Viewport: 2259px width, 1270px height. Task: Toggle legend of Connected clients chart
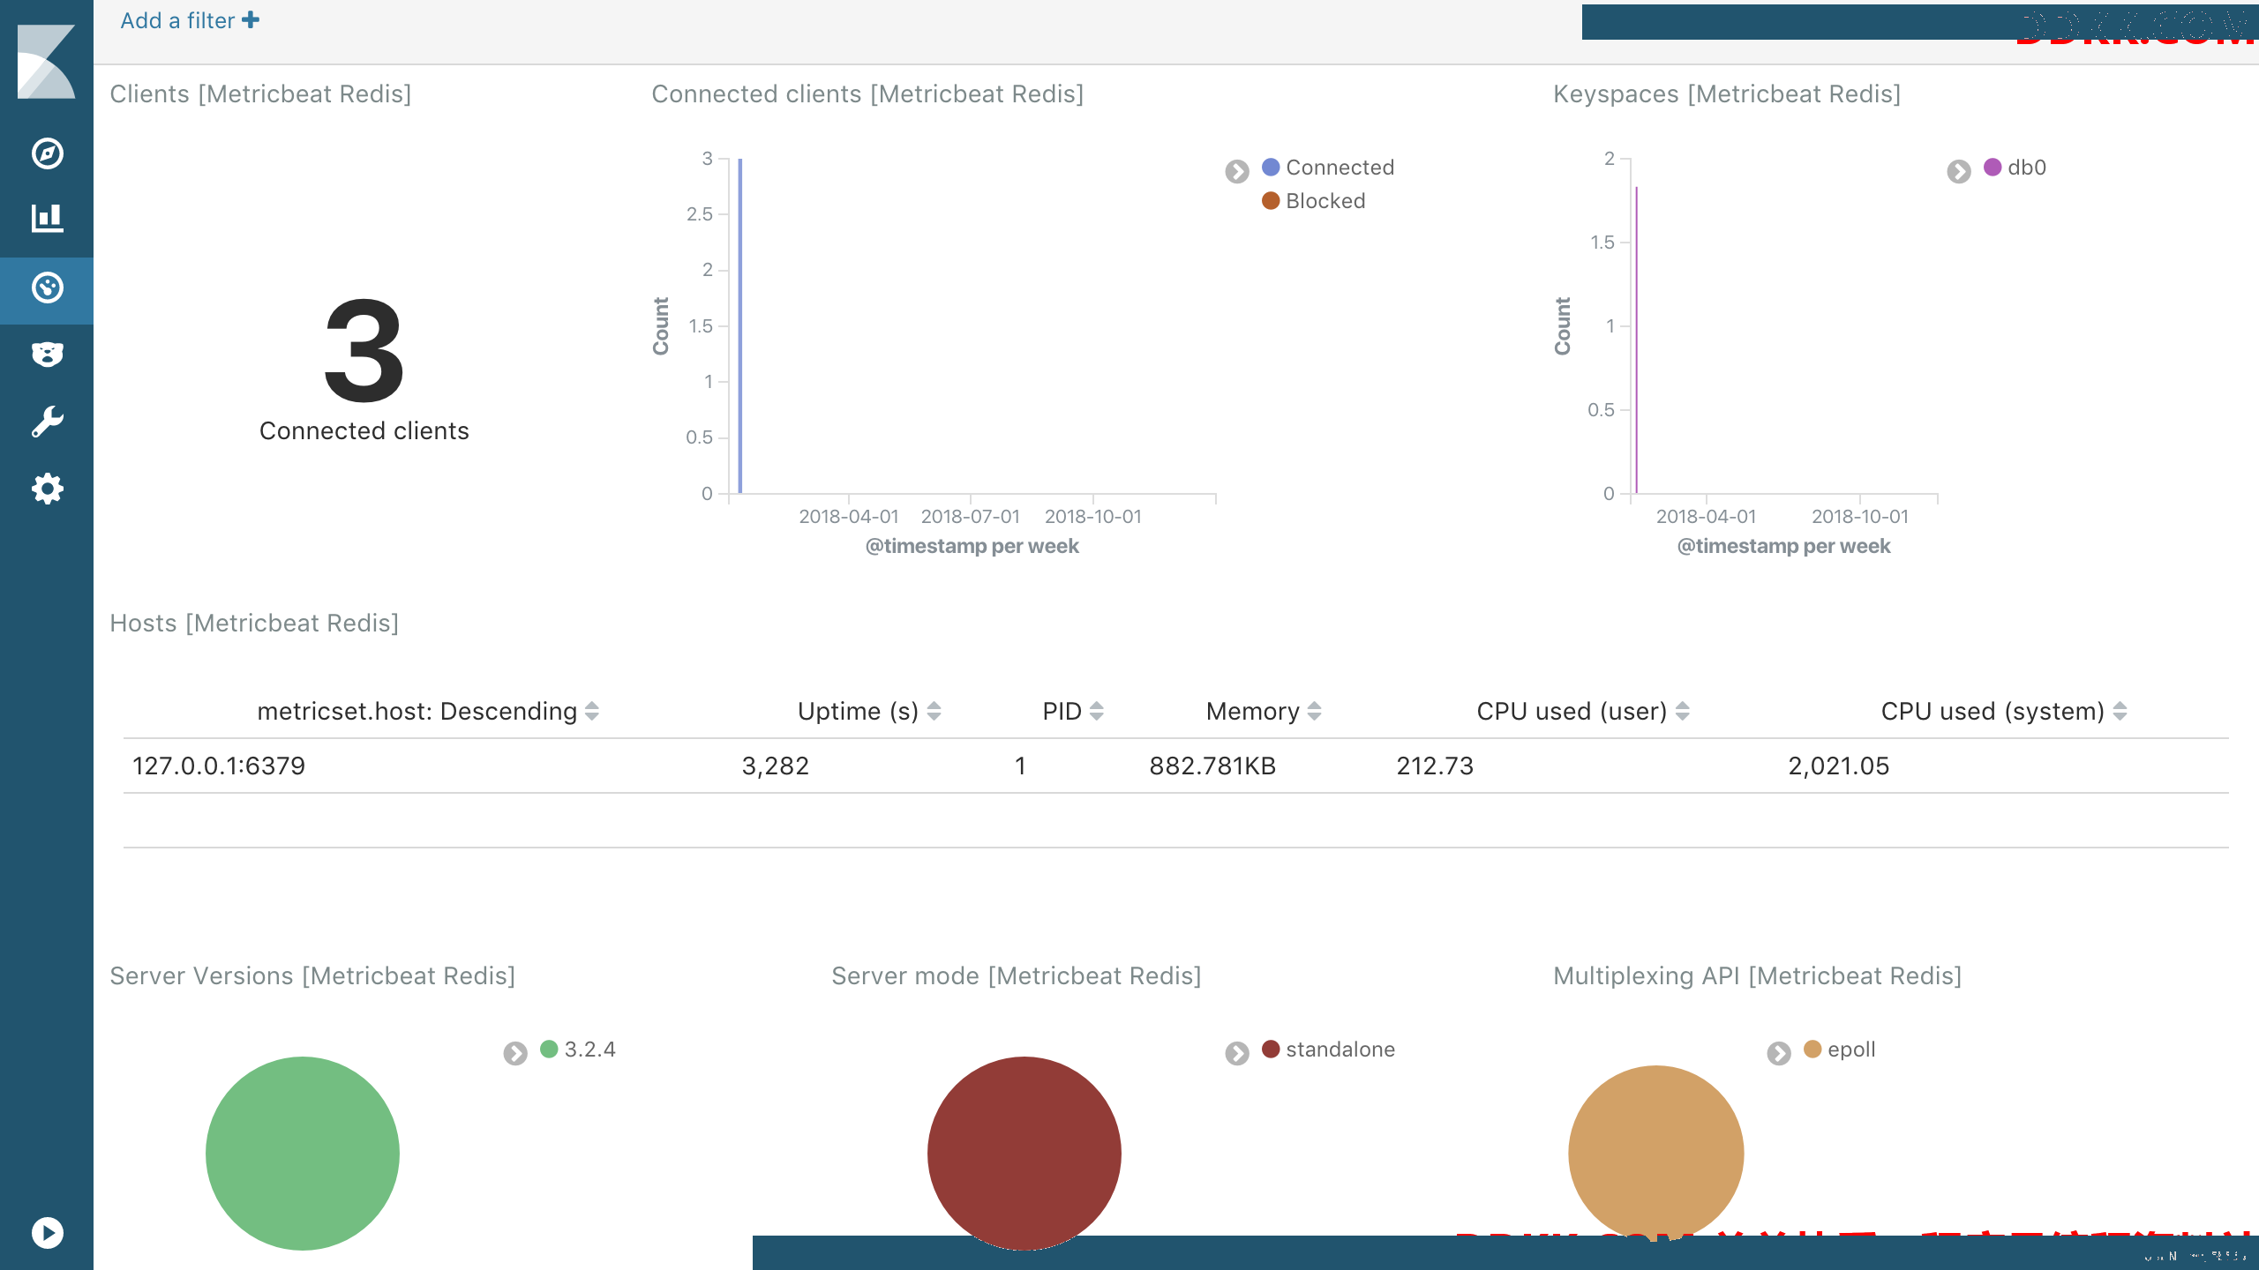(1237, 170)
